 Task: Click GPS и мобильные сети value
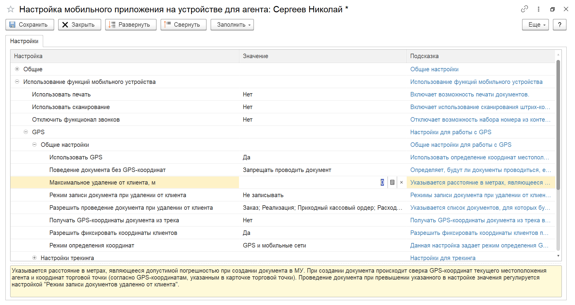tap(274, 245)
